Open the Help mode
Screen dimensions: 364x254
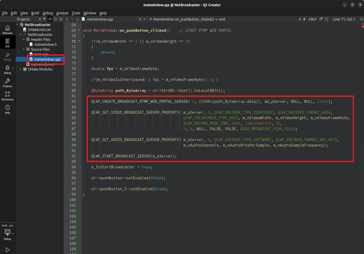(x=7, y=109)
